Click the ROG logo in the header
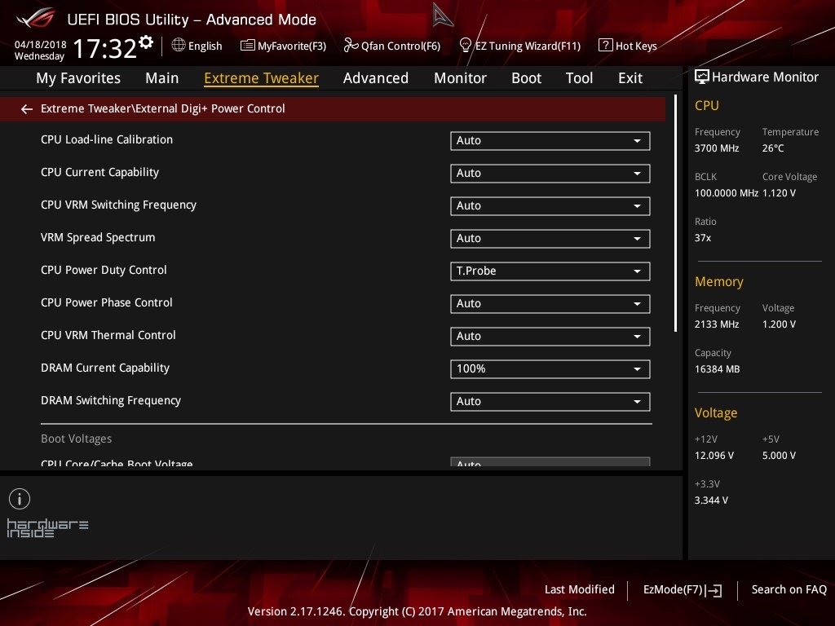 tap(36, 19)
